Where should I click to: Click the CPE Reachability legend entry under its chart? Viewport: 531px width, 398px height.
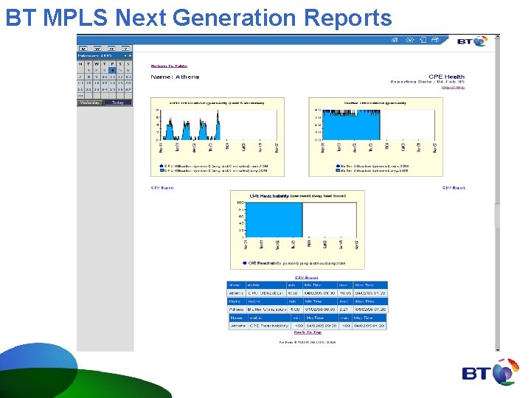coord(294,263)
